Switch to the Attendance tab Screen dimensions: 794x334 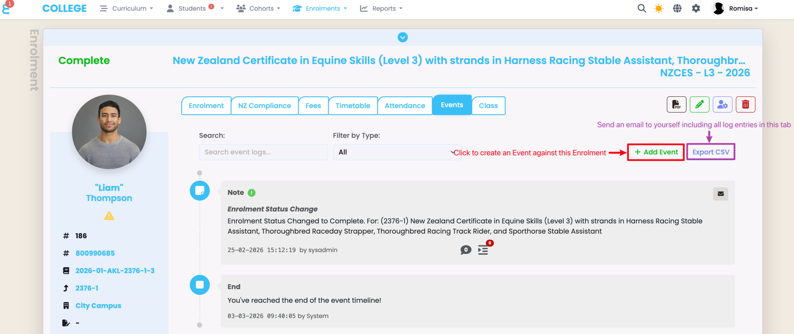click(x=405, y=106)
